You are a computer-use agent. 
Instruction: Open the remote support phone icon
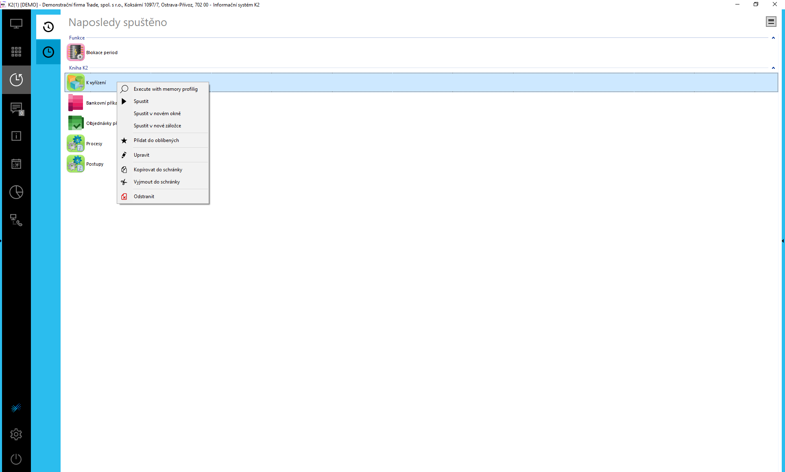(x=16, y=220)
